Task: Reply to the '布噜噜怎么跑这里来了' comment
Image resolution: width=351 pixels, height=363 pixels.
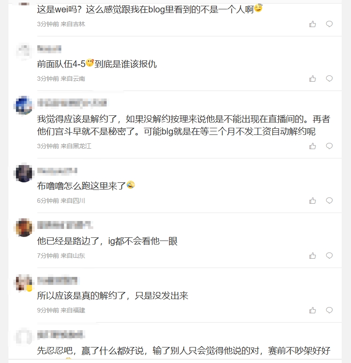Action: (x=329, y=201)
